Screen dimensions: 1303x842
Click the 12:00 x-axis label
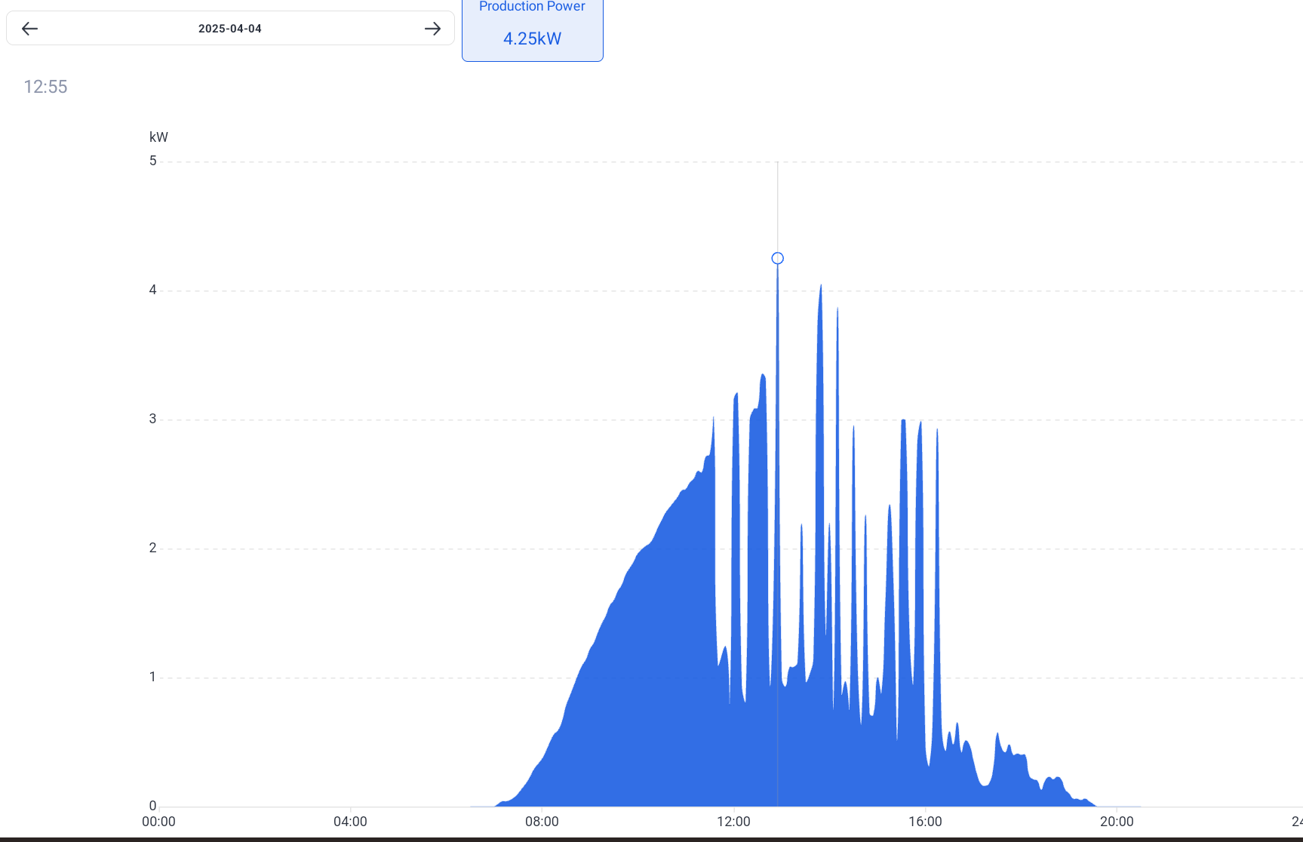point(733,822)
